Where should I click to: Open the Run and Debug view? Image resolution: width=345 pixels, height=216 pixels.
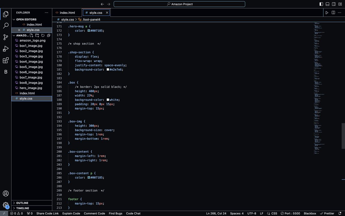tap(6, 49)
